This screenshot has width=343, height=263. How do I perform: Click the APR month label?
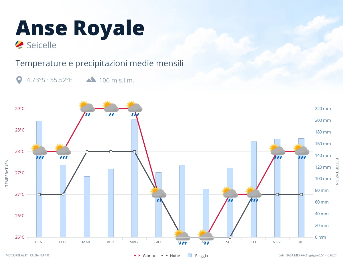pos(110,242)
